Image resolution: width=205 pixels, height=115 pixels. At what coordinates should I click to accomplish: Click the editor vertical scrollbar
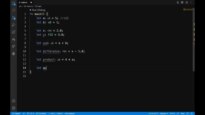[x=194, y=40]
